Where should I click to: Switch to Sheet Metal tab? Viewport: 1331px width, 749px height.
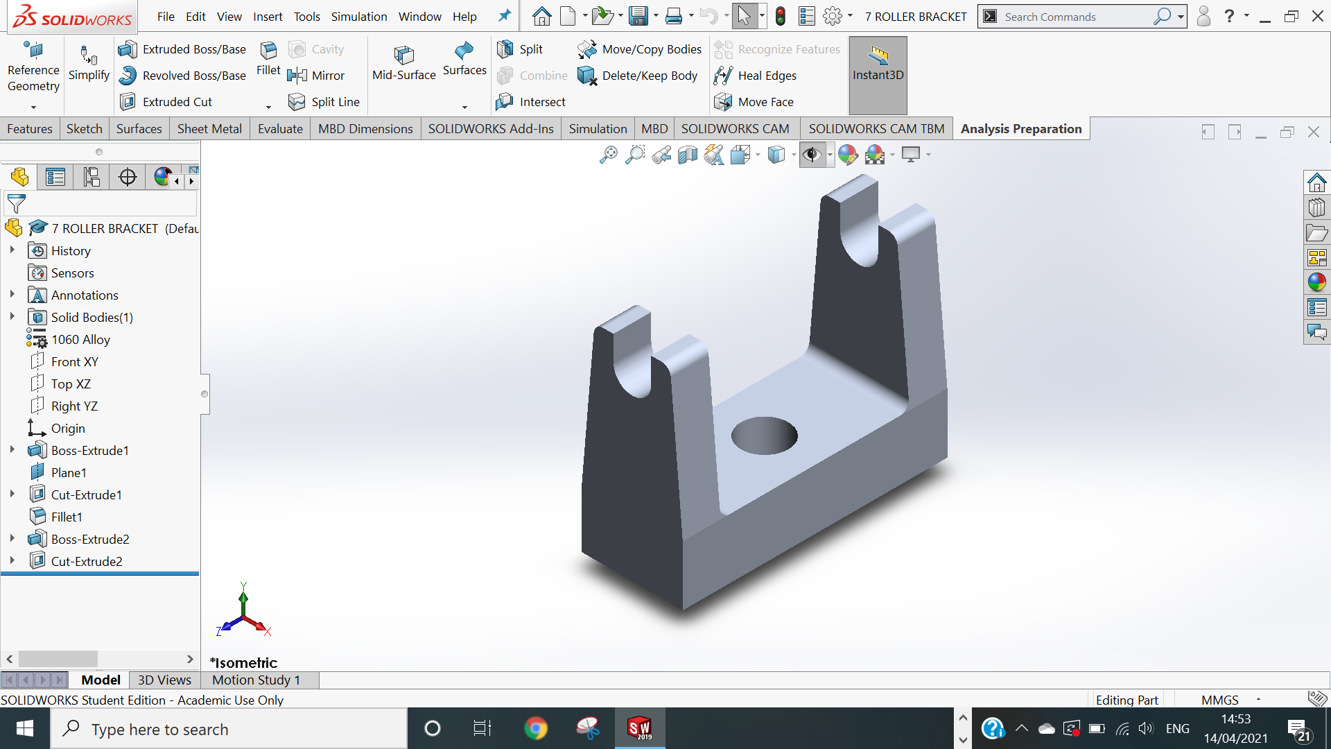click(209, 129)
